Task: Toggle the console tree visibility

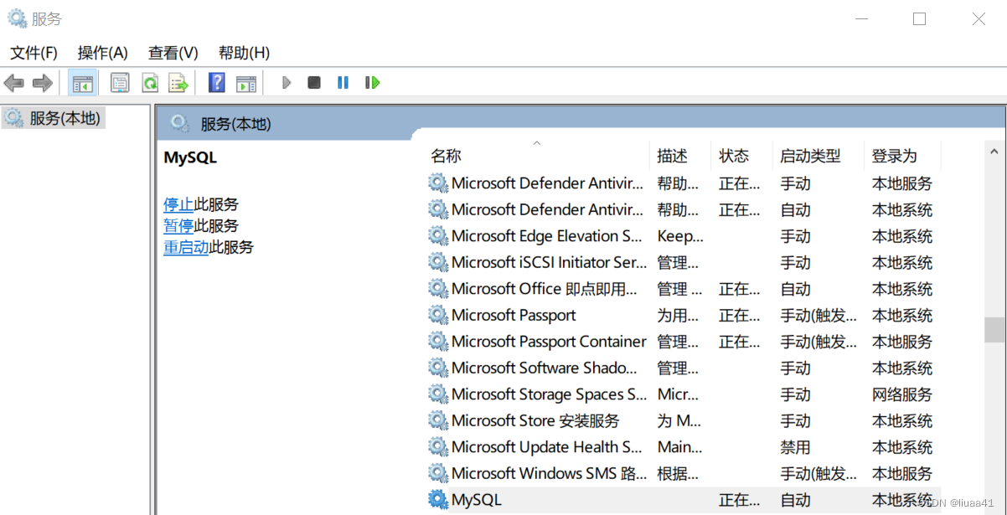Action: point(82,82)
